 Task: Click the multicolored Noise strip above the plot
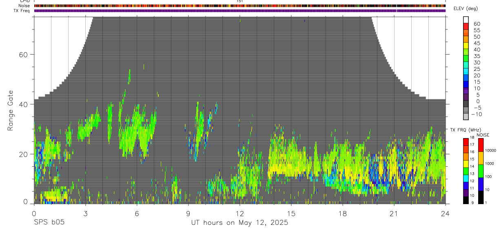point(239,6)
